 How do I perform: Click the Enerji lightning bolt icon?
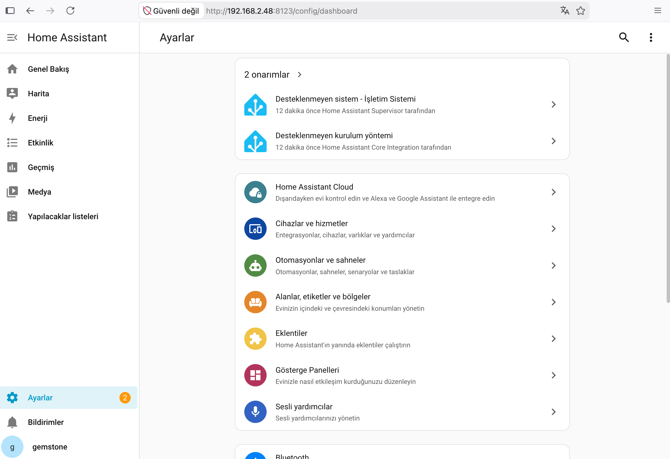[12, 118]
